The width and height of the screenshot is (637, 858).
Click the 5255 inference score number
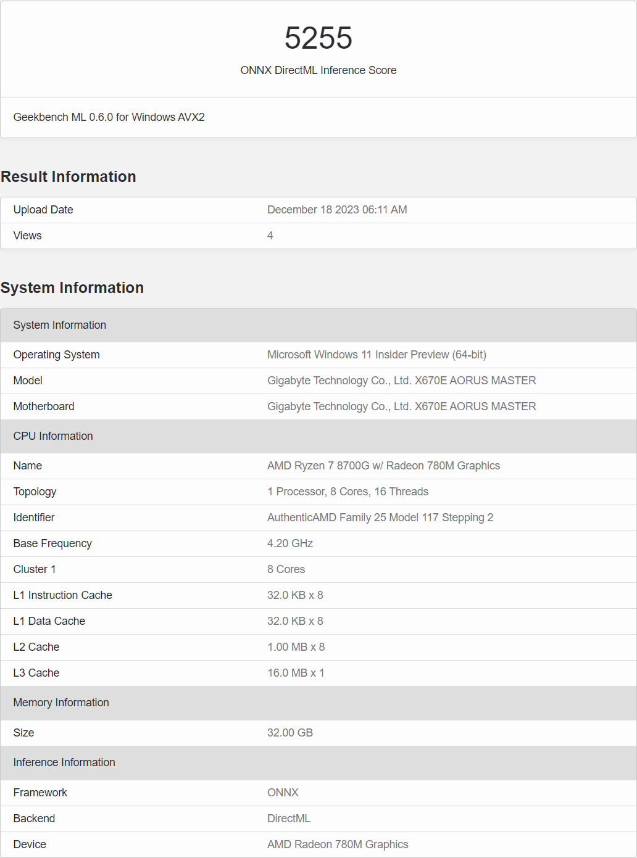(x=318, y=38)
